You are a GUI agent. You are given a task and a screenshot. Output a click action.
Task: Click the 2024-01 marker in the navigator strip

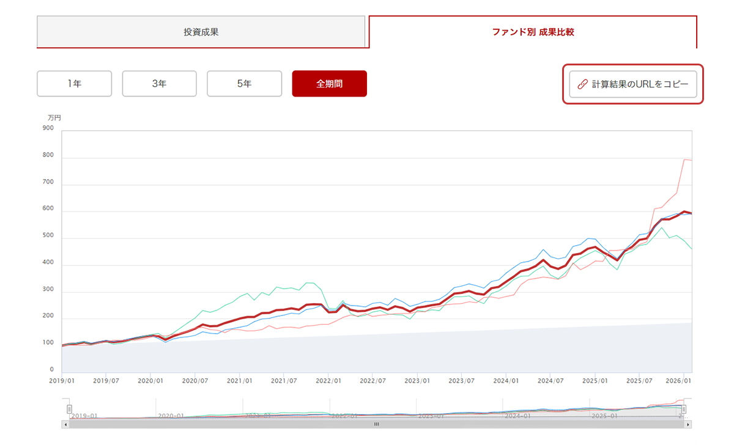point(517,416)
